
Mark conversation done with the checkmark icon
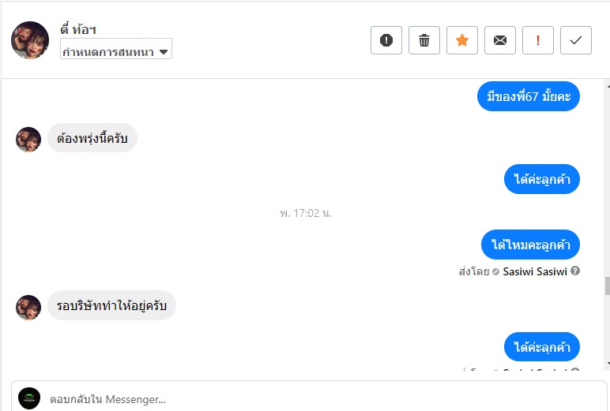click(x=576, y=40)
